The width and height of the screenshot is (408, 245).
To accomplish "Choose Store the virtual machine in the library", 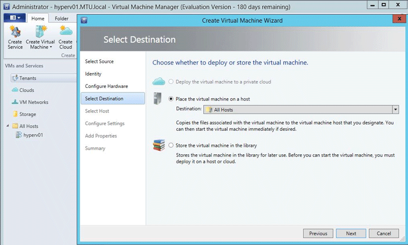I will [171, 145].
